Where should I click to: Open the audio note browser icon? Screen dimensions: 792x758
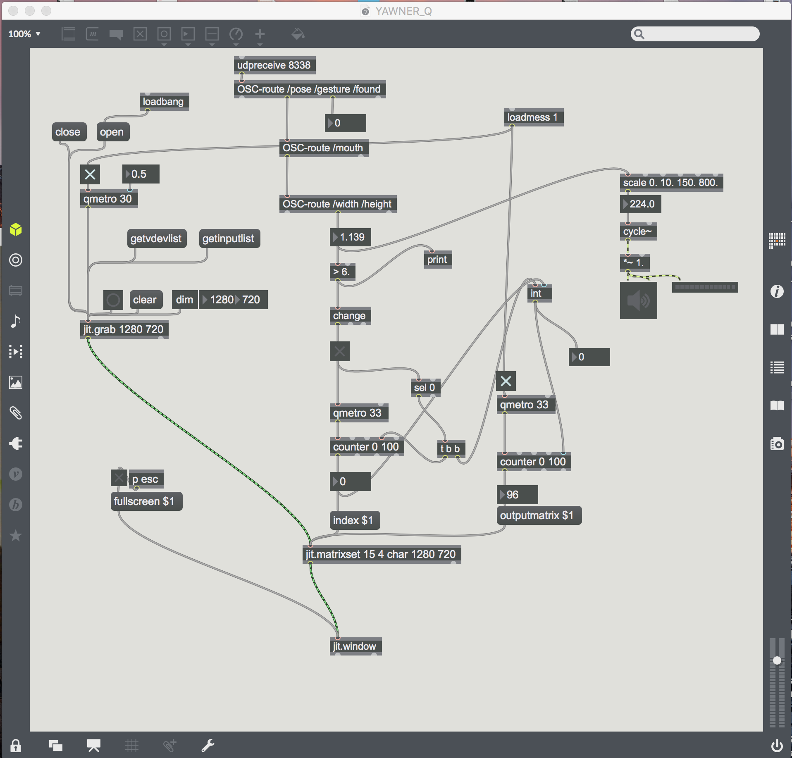(16, 321)
